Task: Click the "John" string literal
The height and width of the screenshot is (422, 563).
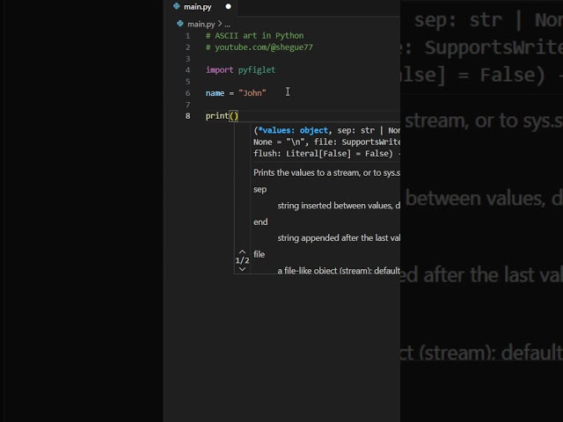Action: coord(252,93)
